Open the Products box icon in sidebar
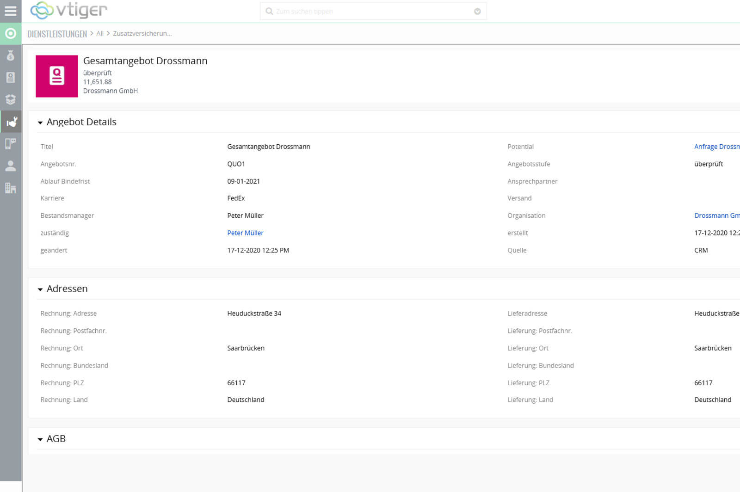740x492 pixels. pos(10,99)
